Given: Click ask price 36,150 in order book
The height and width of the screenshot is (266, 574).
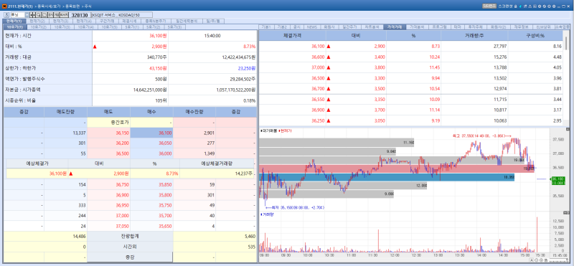Looking at the screenshot, I should click(109, 133).
